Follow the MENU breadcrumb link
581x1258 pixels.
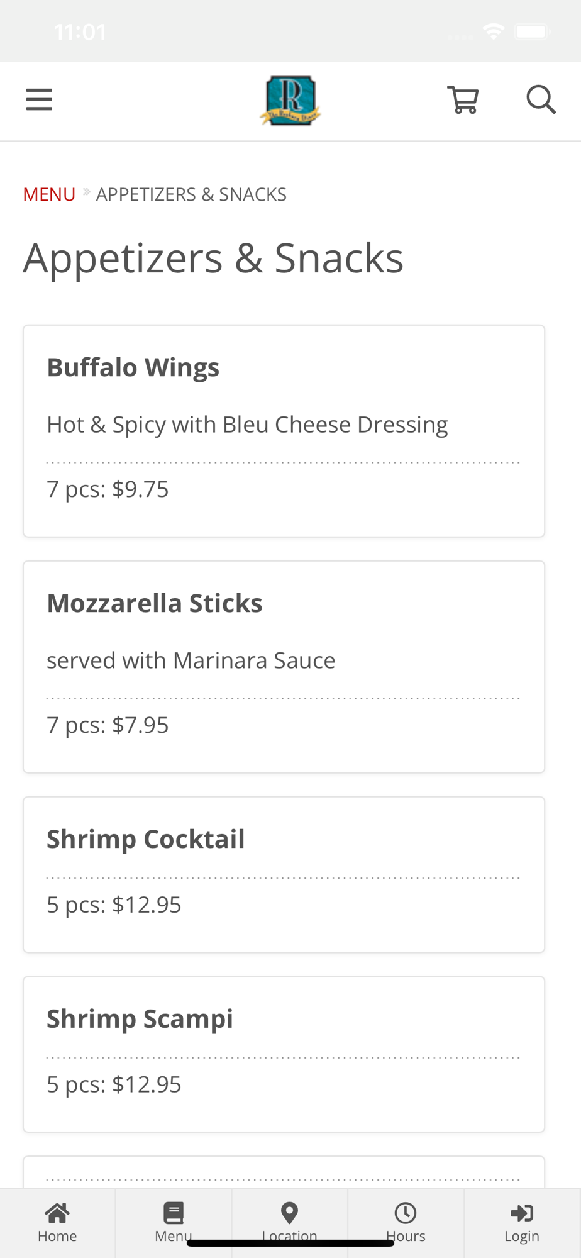tap(49, 194)
